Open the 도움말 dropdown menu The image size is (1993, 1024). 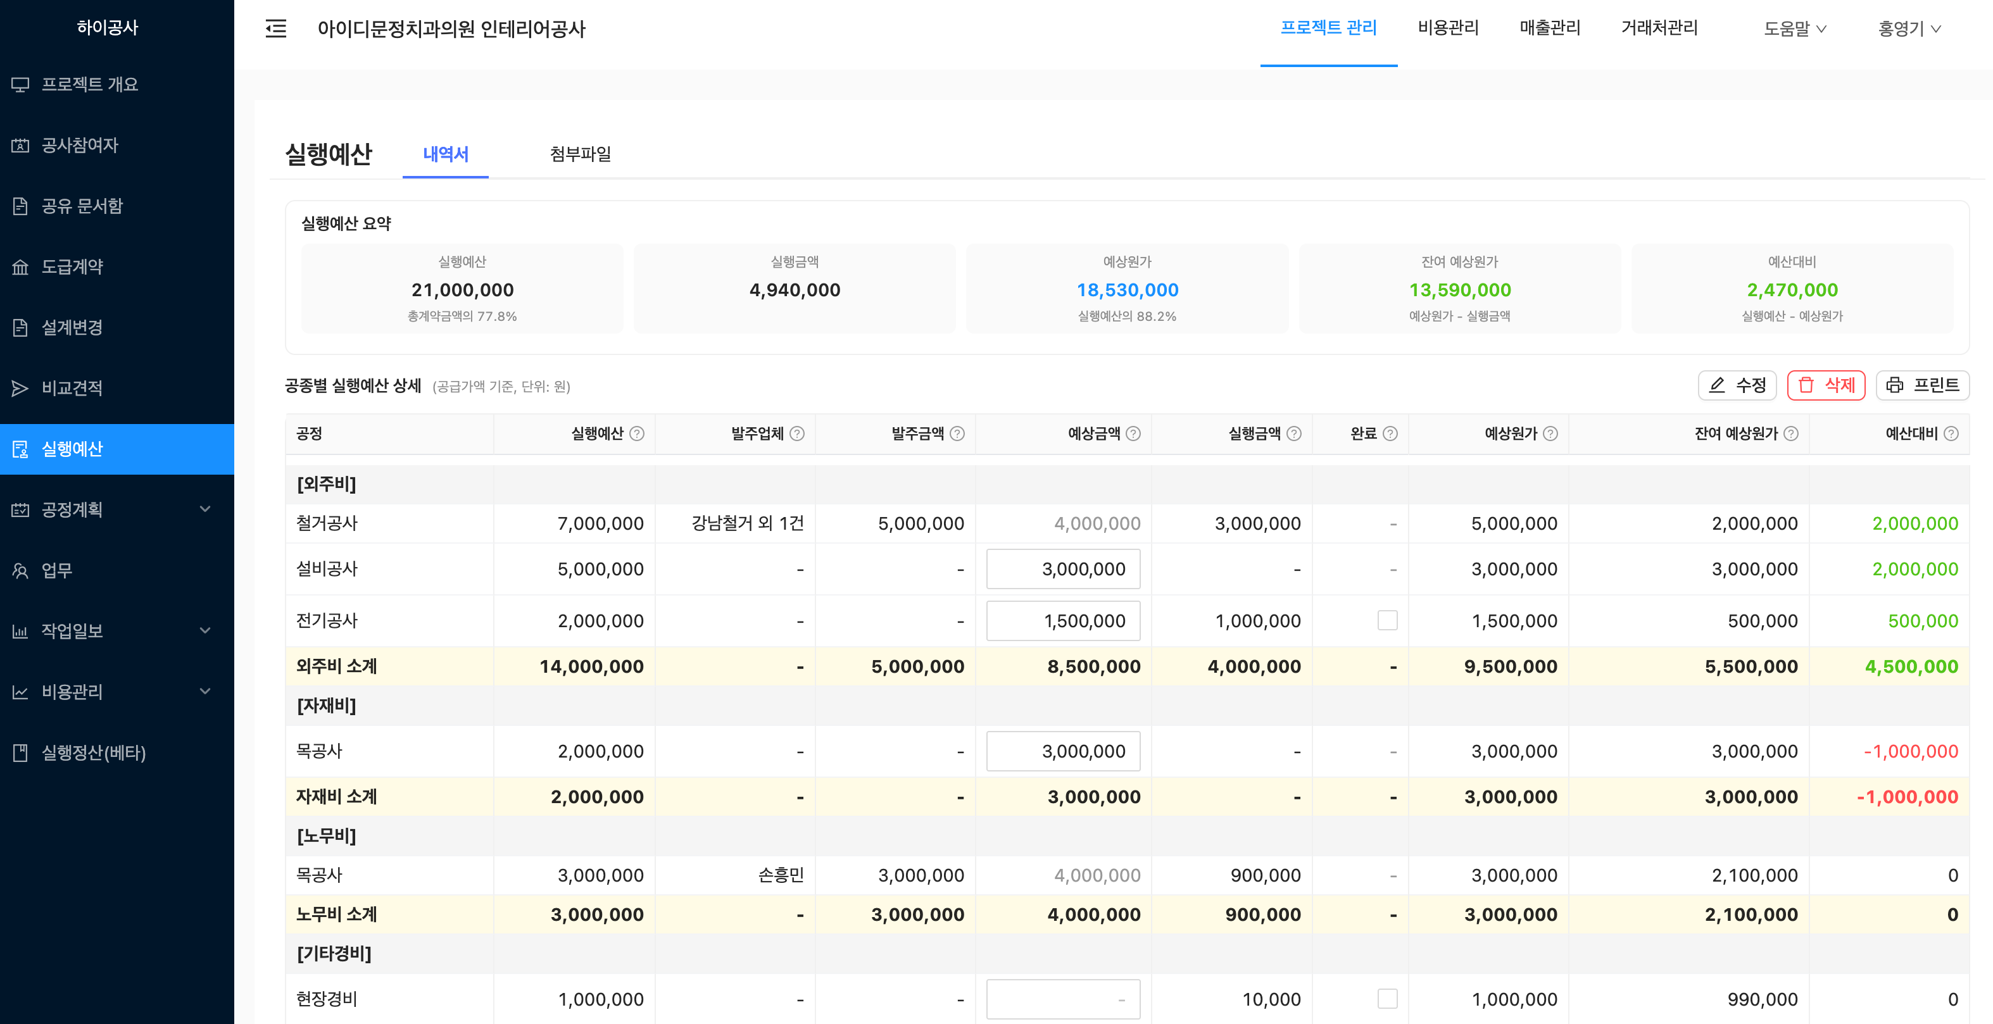(x=1794, y=28)
